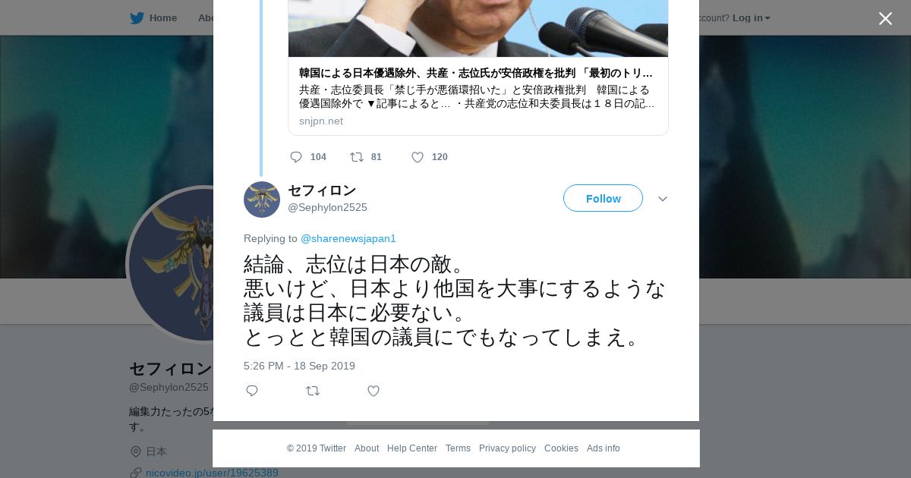Close the tweet overlay with X

pos(885,18)
